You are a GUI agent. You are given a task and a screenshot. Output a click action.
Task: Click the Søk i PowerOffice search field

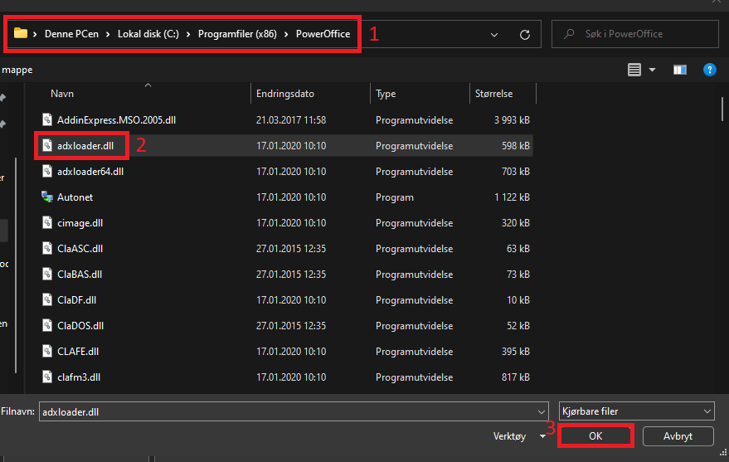[x=635, y=34]
